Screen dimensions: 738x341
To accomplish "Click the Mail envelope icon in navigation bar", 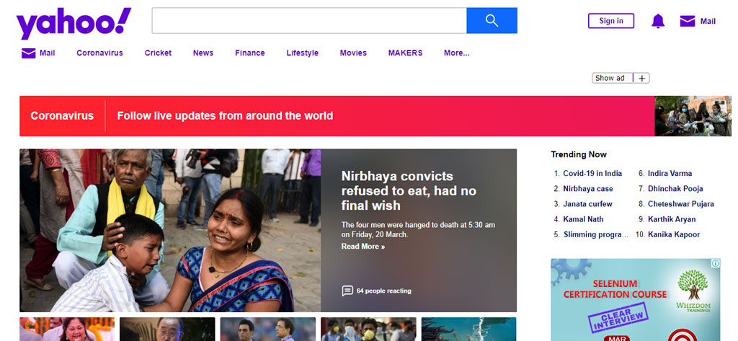I will click(x=28, y=53).
